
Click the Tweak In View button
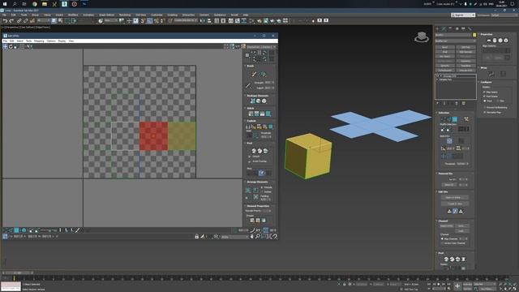pyautogui.click(x=455, y=204)
